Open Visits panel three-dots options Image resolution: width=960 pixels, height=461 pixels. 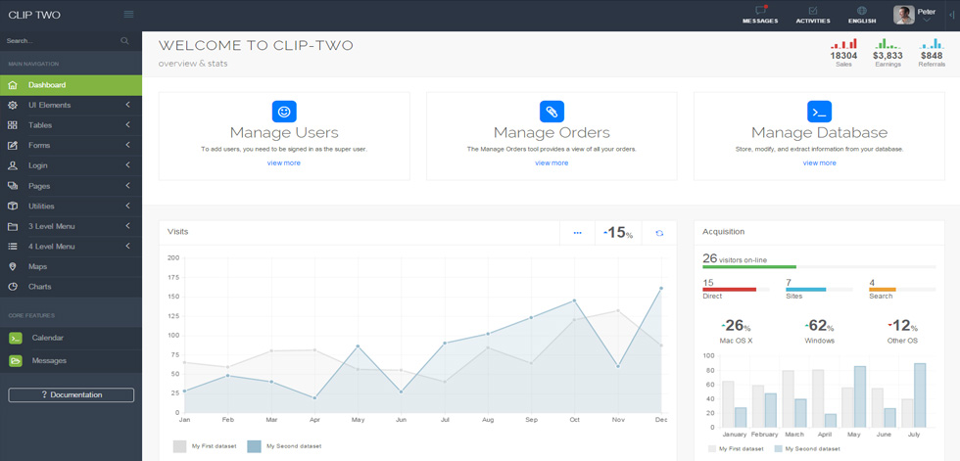pos(577,233)
